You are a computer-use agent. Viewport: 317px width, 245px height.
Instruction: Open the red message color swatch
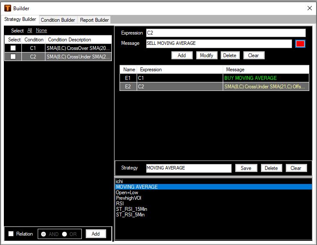pos(300,44)
